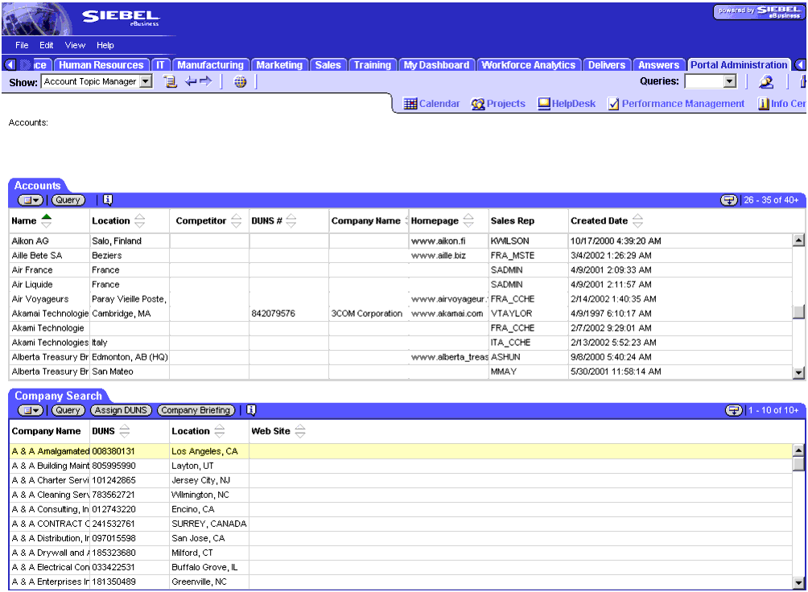This screenshot has width=808, height=592.
Task: Click the Company Search scrollbar thumb
Action: point(798,464)
